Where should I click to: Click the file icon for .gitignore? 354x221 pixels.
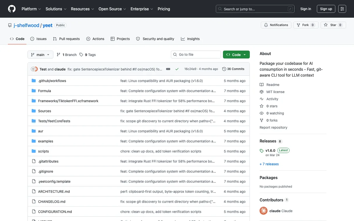coord(34,171)
